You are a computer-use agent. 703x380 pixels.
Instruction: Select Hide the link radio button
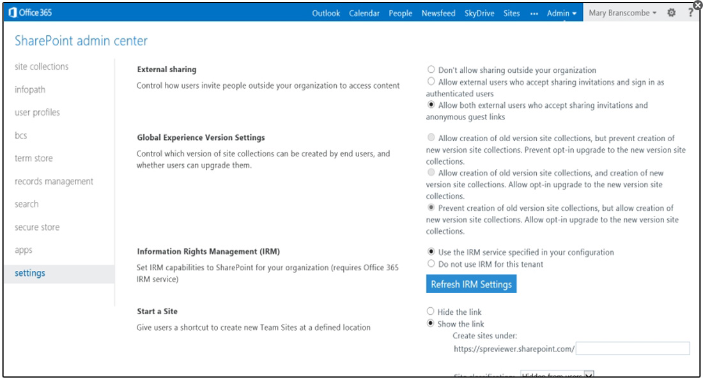(x=430, y=311)
